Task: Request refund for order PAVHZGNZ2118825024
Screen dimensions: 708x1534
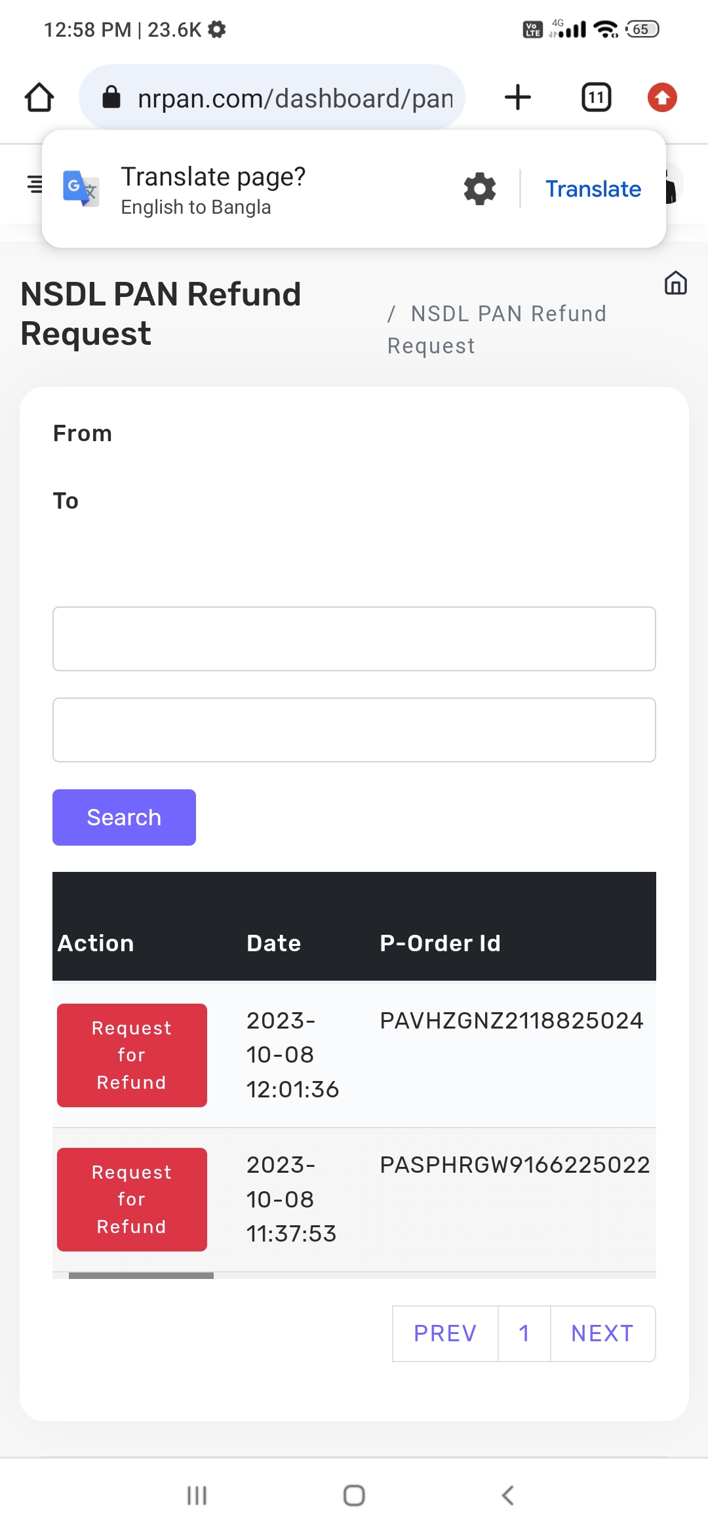Action: [132, 1055]
